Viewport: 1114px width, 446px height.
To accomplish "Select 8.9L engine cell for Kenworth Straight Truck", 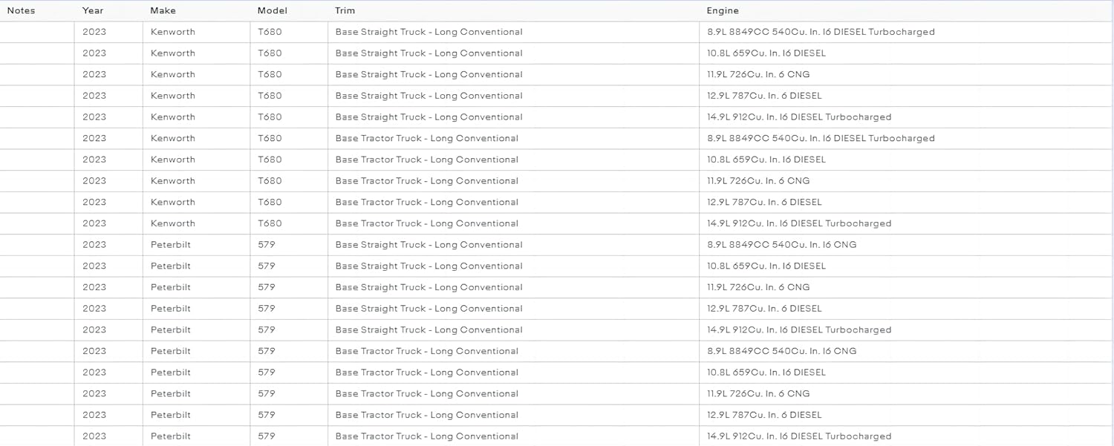I will click(x=821, y=33).
